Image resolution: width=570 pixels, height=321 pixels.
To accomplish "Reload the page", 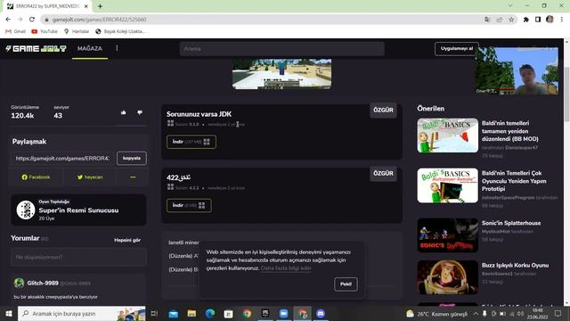I will pos(32,20).
